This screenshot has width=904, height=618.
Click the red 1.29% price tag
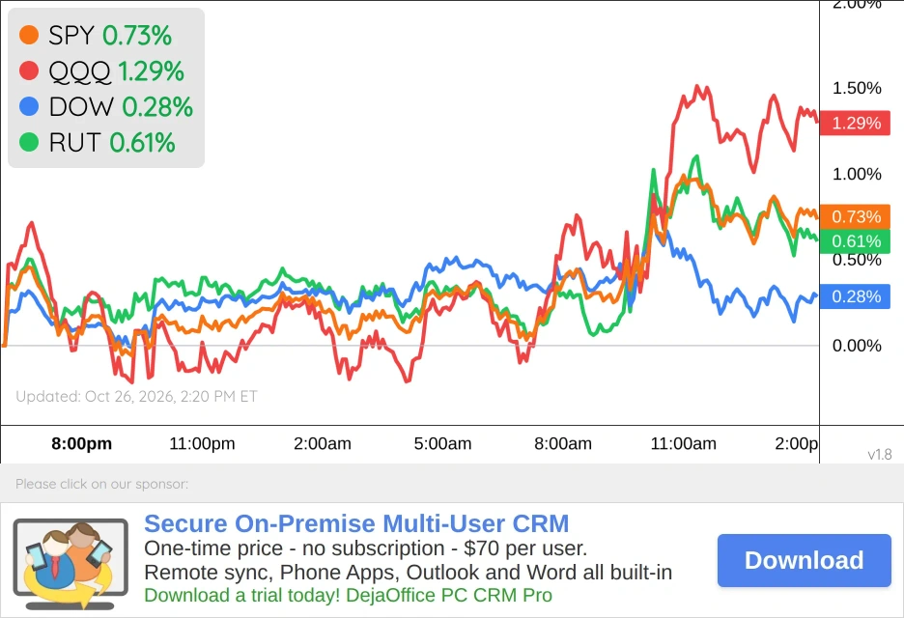(x=855, y=123)
